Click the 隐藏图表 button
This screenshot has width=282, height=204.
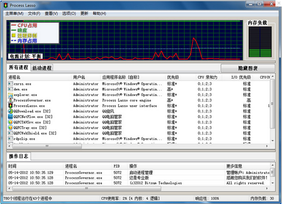(248, 68)
